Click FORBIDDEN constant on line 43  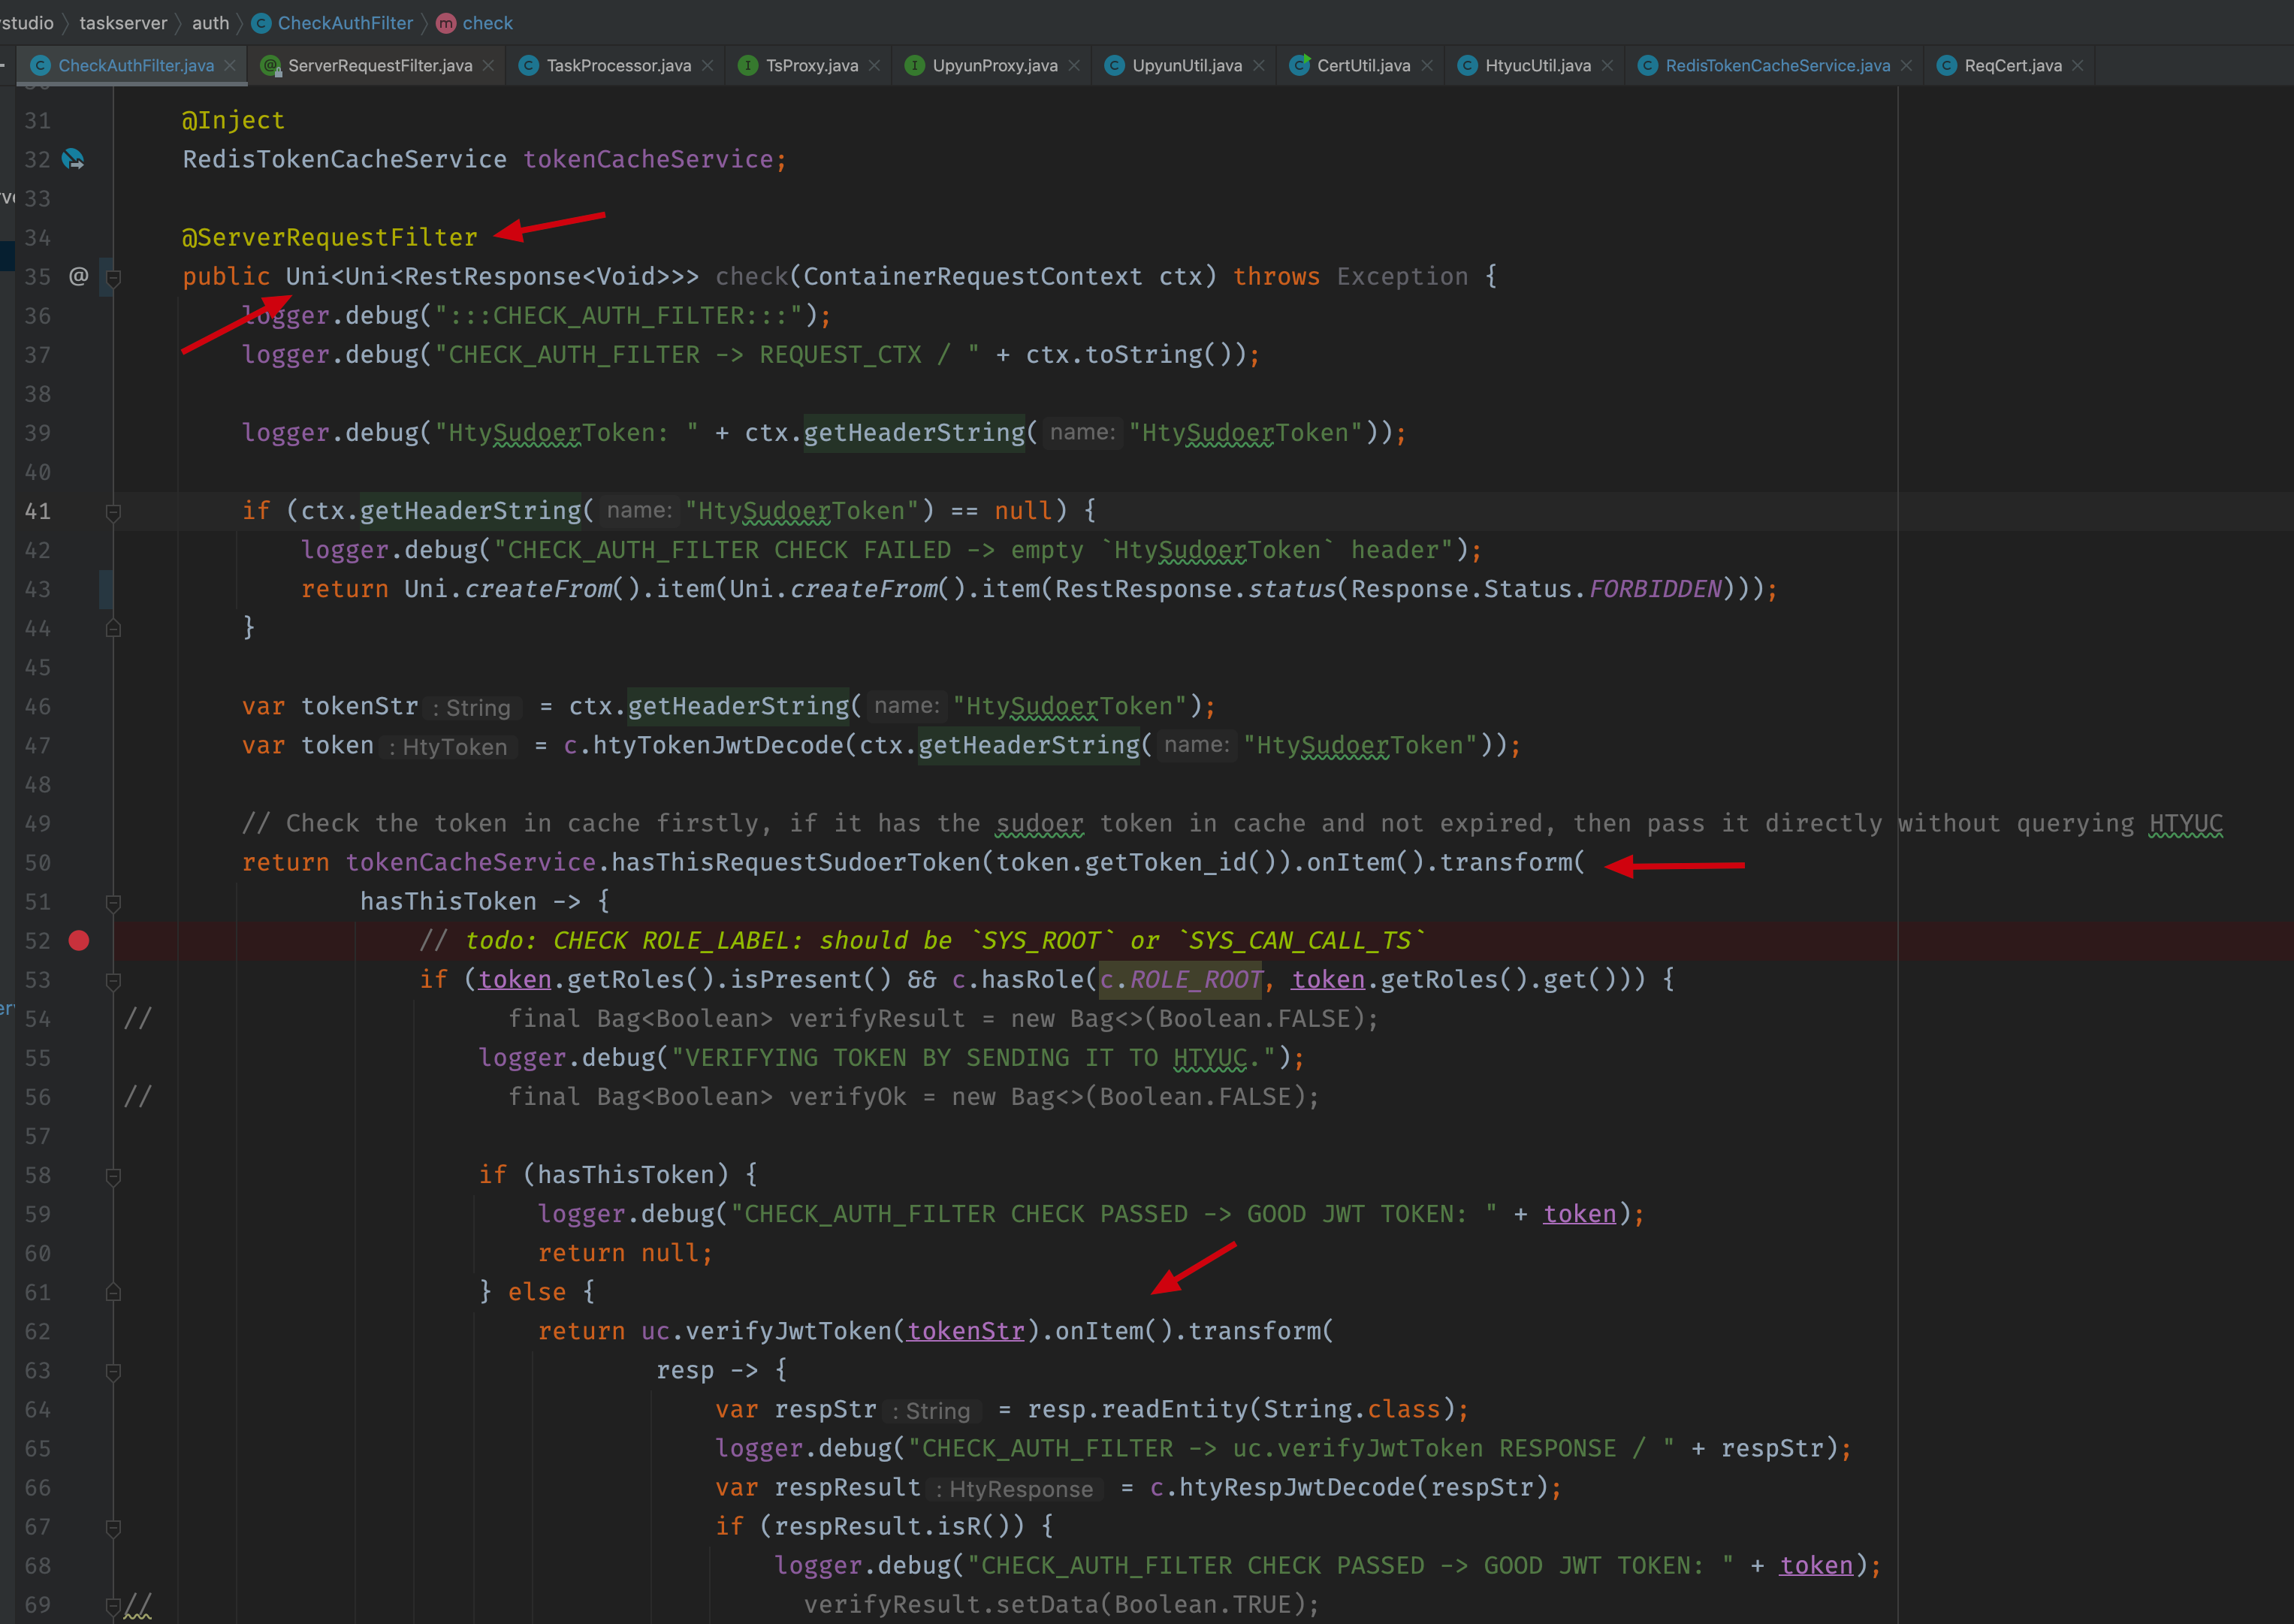coord(1655,589)
